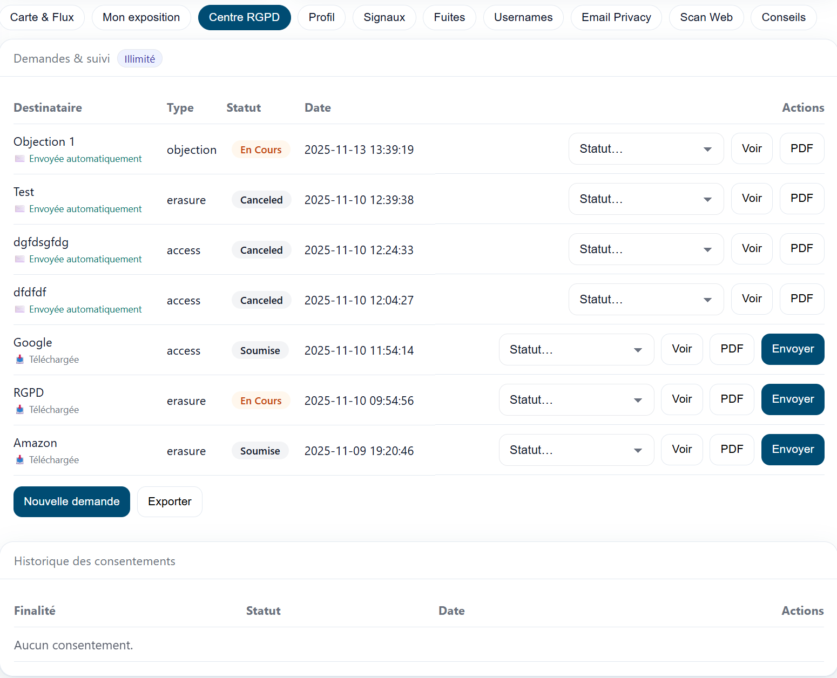Expand Statut dropdown for Google request
This screenshot has height=678, width=837.
click(x=576, y=350)
